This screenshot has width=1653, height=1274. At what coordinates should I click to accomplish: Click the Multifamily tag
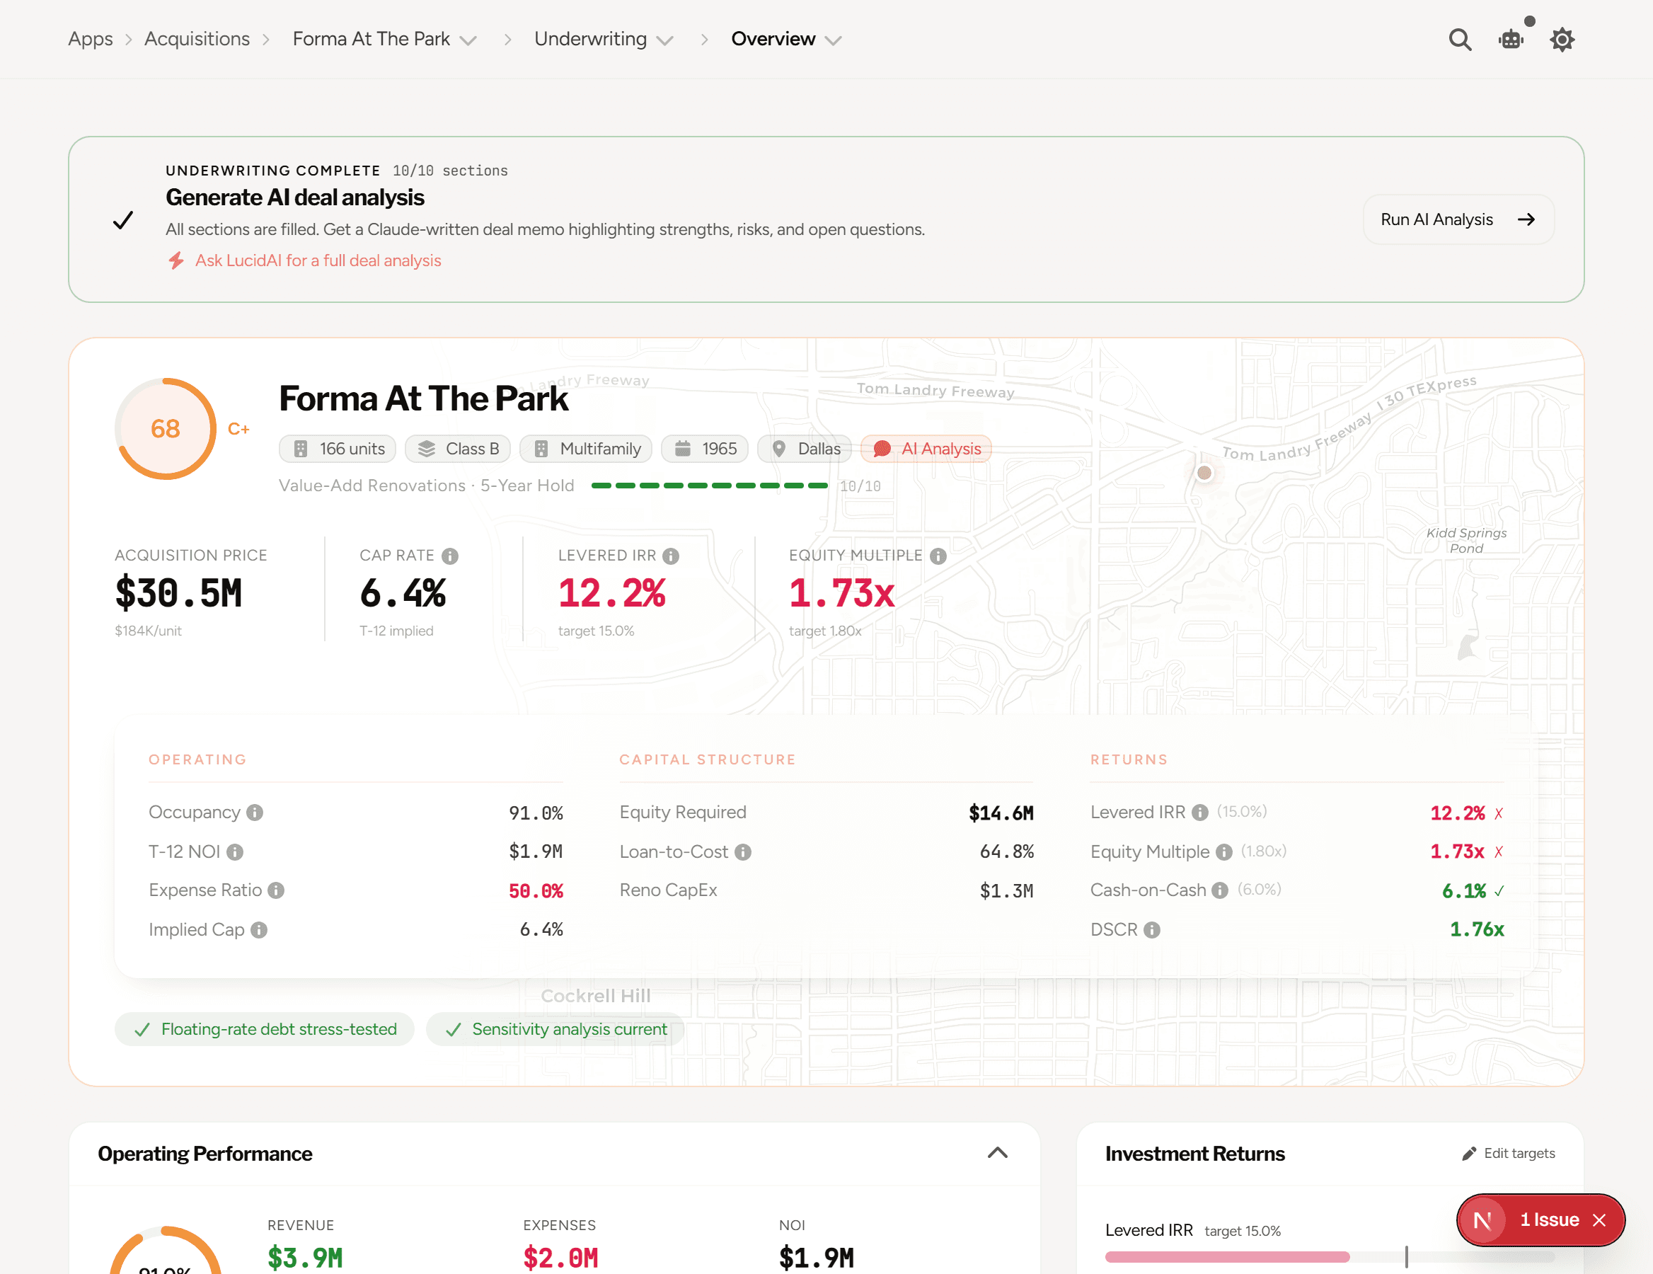click(586, 449)
